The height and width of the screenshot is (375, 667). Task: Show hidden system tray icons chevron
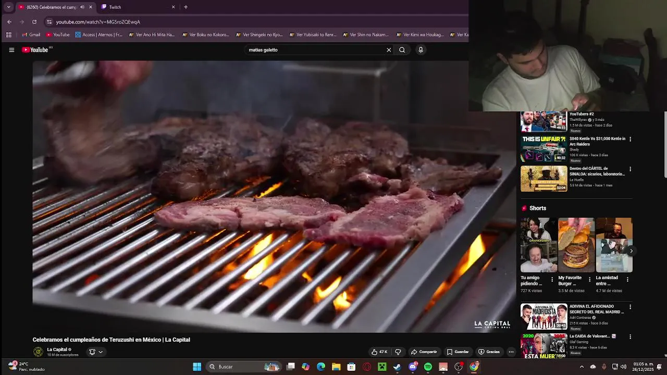click(x=582, y=367)
